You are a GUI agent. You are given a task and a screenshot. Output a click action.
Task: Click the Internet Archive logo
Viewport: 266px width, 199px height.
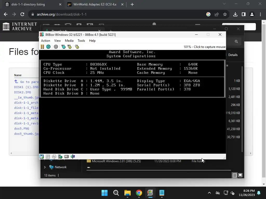coord(20,27)
